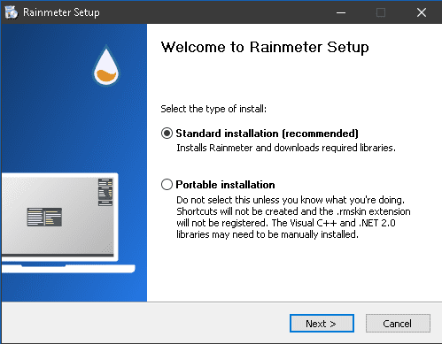Choose the 'Standard installation (recommended)' label
This screenshot has width=442, height=344.
[x=267, y=134]
